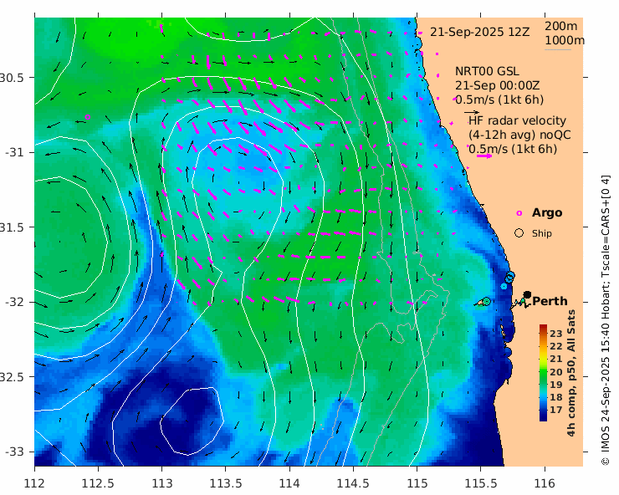Viewport: 619px width, 495px height.
Task: Click the black GSL velocity scale arrow
Action: click(x=472, y=113)
